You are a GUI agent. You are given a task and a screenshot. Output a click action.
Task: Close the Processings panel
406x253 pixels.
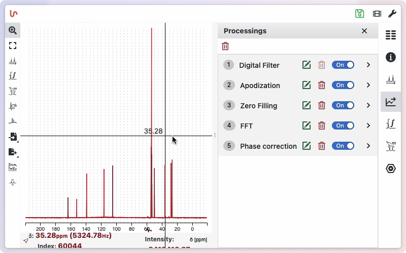(x=364, y=31)
